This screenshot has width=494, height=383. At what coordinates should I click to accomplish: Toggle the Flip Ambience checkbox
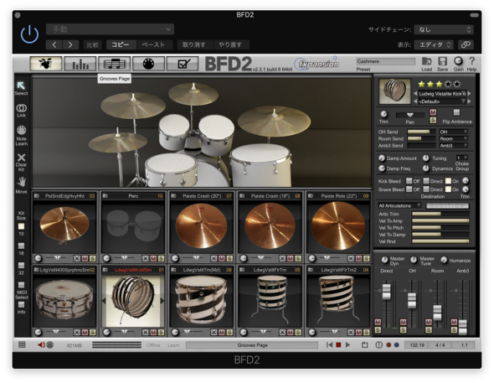(456, 112)
